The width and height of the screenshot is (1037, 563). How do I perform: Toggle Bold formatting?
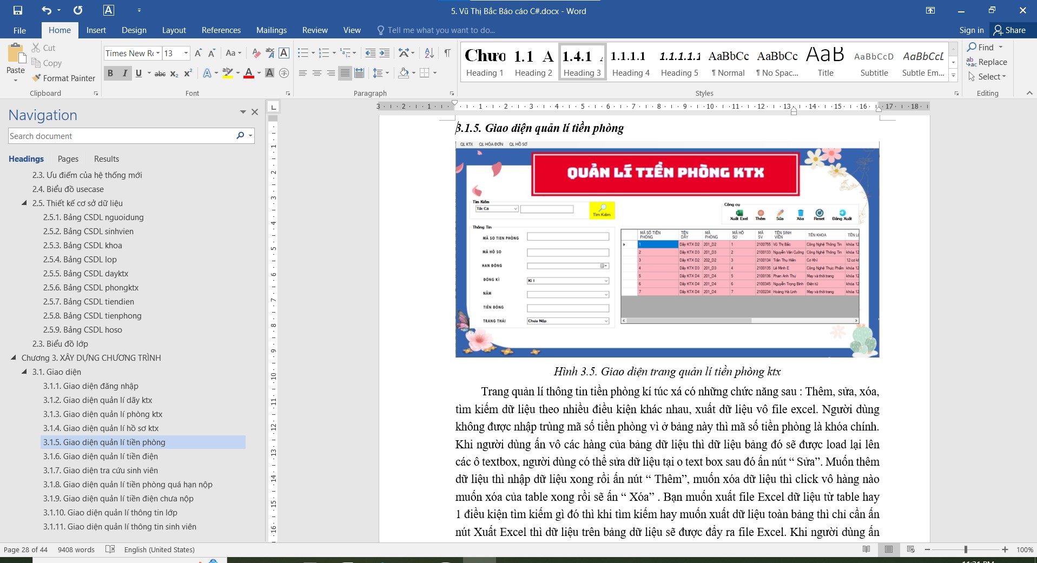110,74
